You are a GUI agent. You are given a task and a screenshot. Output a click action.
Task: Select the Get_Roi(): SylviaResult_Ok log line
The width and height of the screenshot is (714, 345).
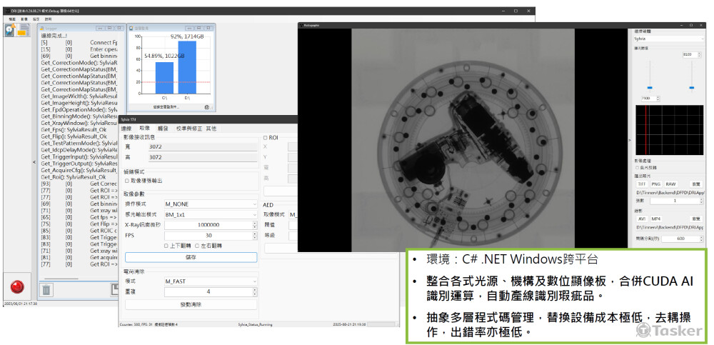[74, 177]
